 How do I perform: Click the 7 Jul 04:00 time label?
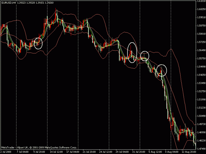tap(22, 152)
